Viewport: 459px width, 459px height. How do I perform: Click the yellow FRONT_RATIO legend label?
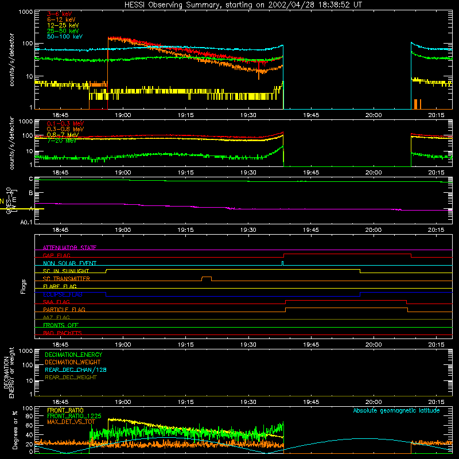coord(65,410)
